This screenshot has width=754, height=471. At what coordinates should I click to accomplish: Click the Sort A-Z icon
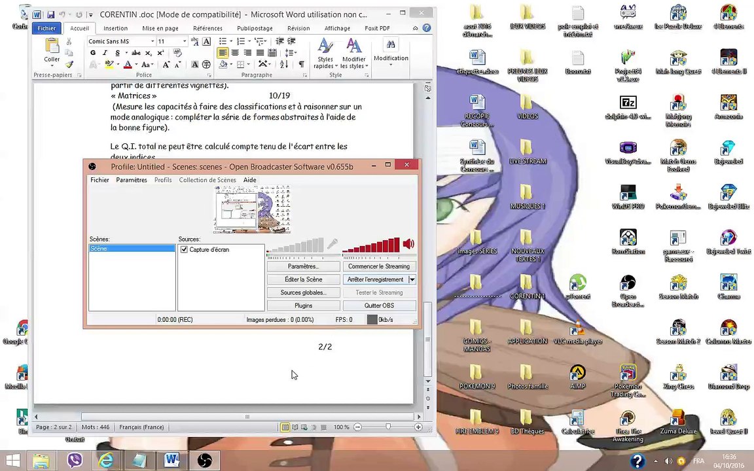[284, 64]
